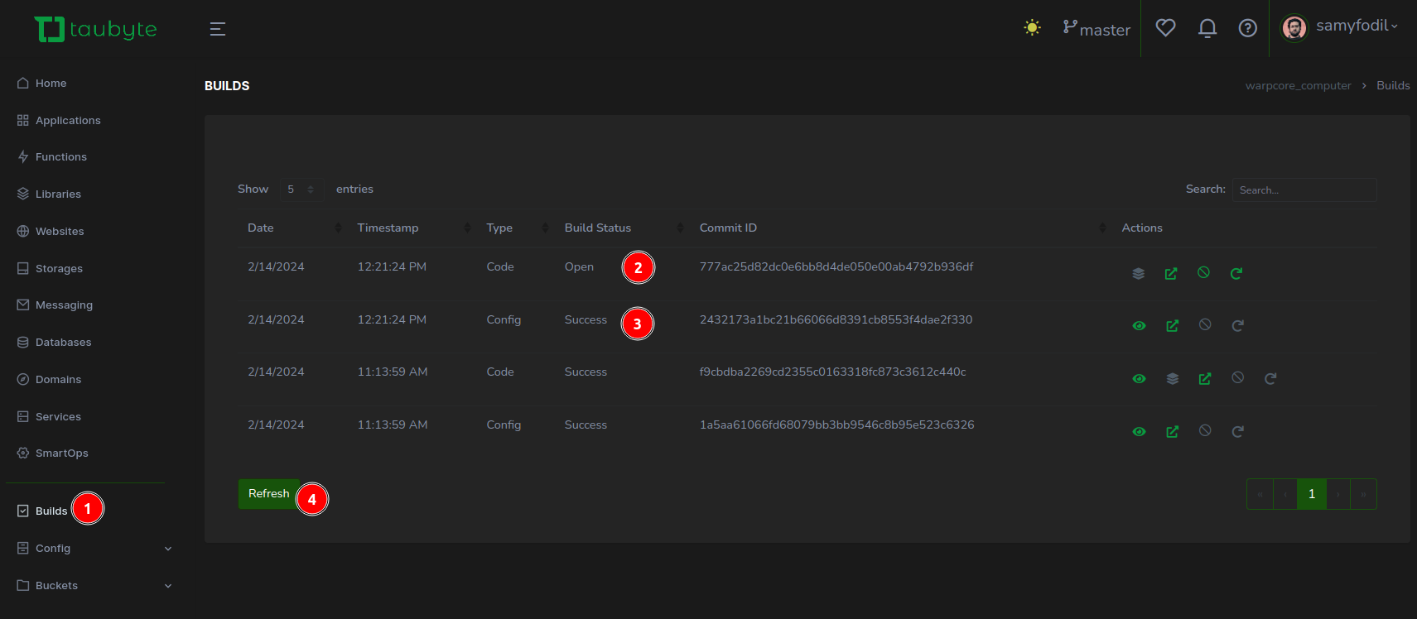View logs with eye icon for 1a5aa61 build

pyautogui.click(x=1139, y=432)
